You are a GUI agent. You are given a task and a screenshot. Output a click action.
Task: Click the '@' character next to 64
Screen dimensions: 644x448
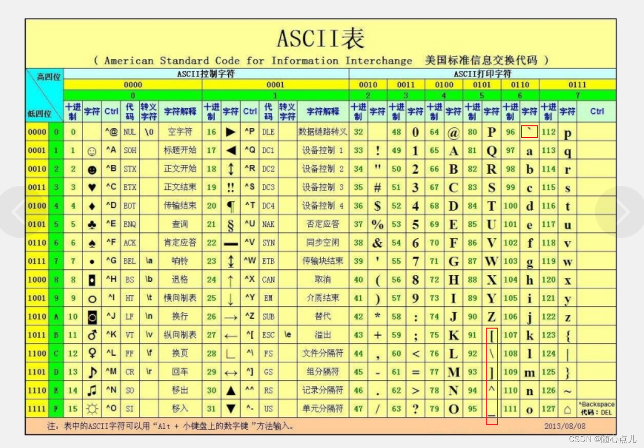click(x=453, y=133)
